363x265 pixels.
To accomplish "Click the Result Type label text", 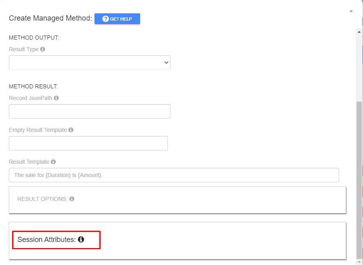I will (24, 49).
